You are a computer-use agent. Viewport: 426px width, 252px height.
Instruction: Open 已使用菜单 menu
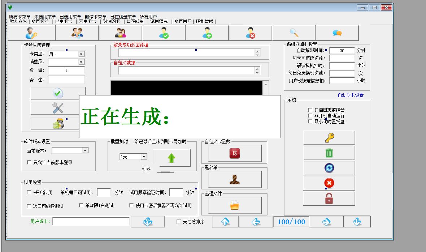click(70, 17)
